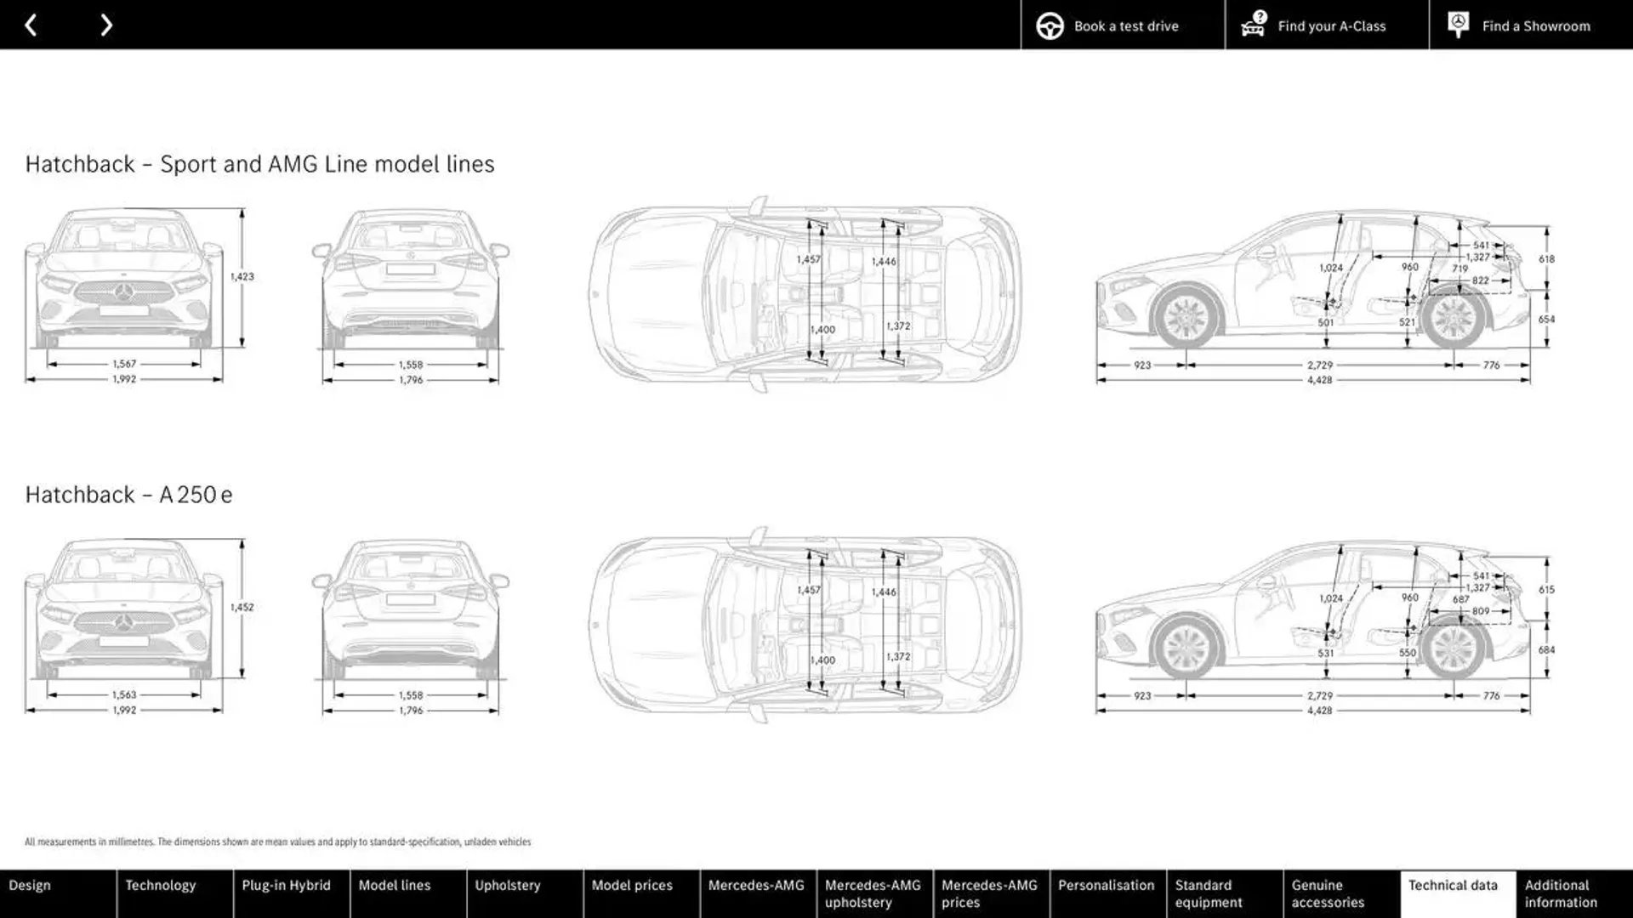This screenshot has height=918, width=1633.
Task: Go to the Personalisation tab
Action: point(1107,893)
